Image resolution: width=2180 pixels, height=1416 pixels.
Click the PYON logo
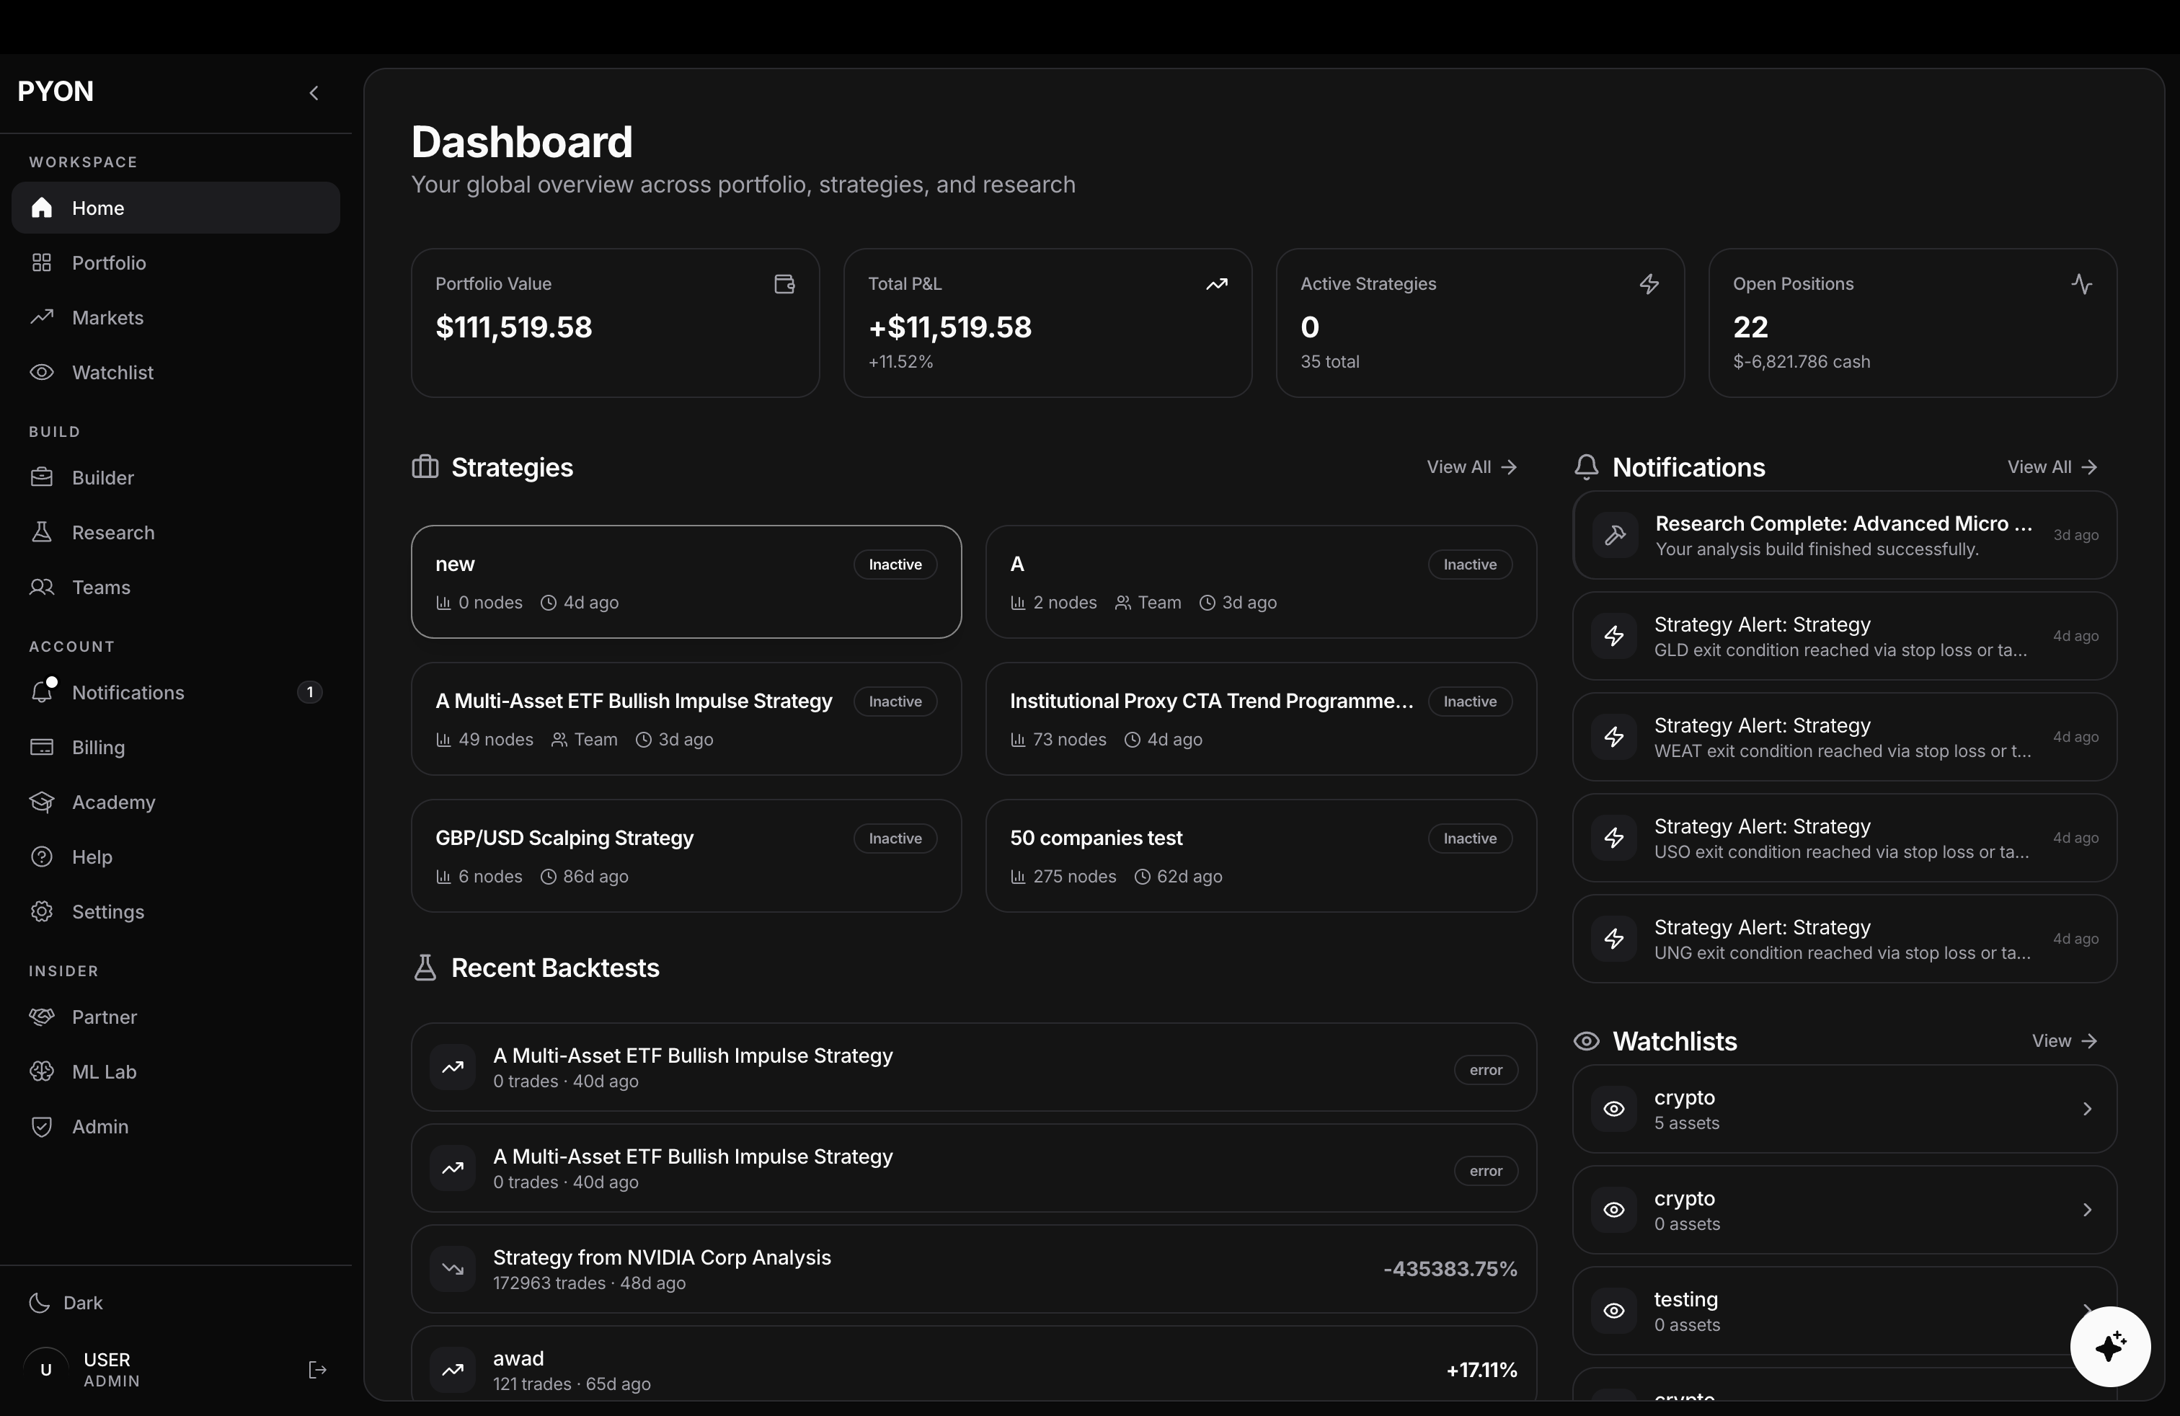point(56,92)
